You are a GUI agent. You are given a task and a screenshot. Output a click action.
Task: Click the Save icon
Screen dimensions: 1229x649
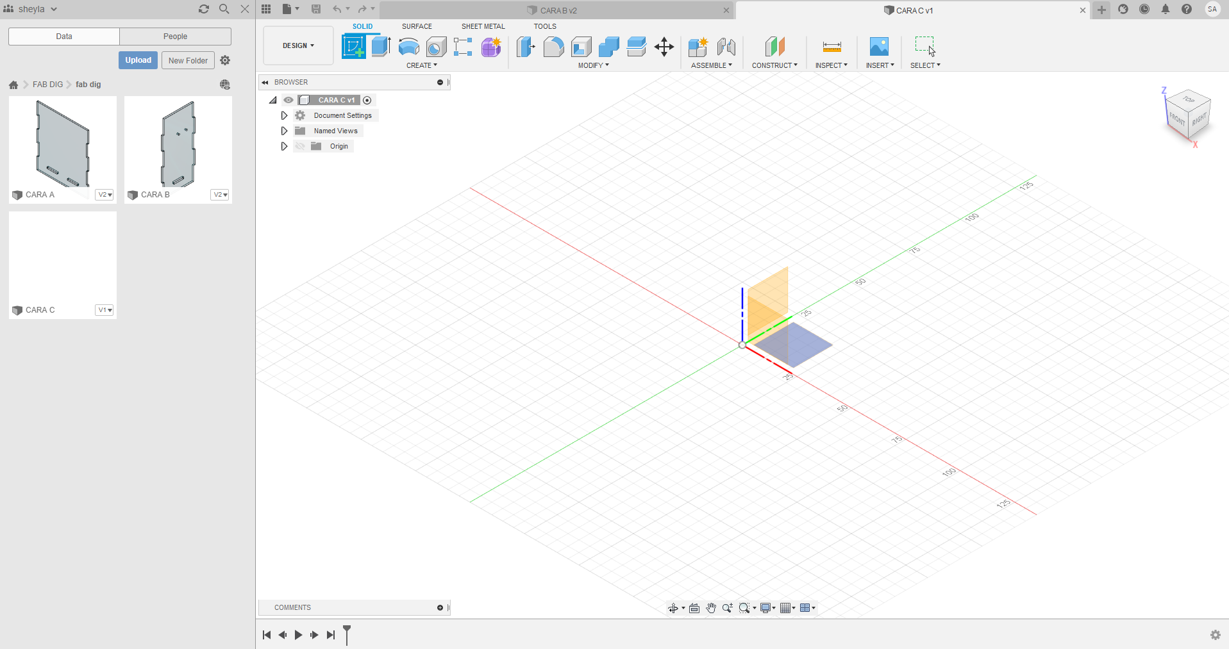coord(316,9)
